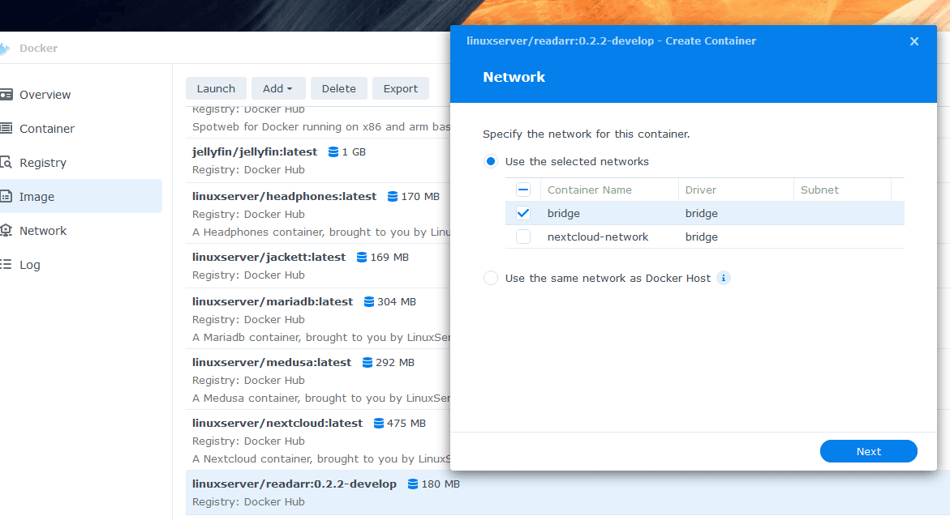The width and height of the screenshot is (950, 520).
Task: Click the nextcloud-network name in network table
Action: point(597,237)
